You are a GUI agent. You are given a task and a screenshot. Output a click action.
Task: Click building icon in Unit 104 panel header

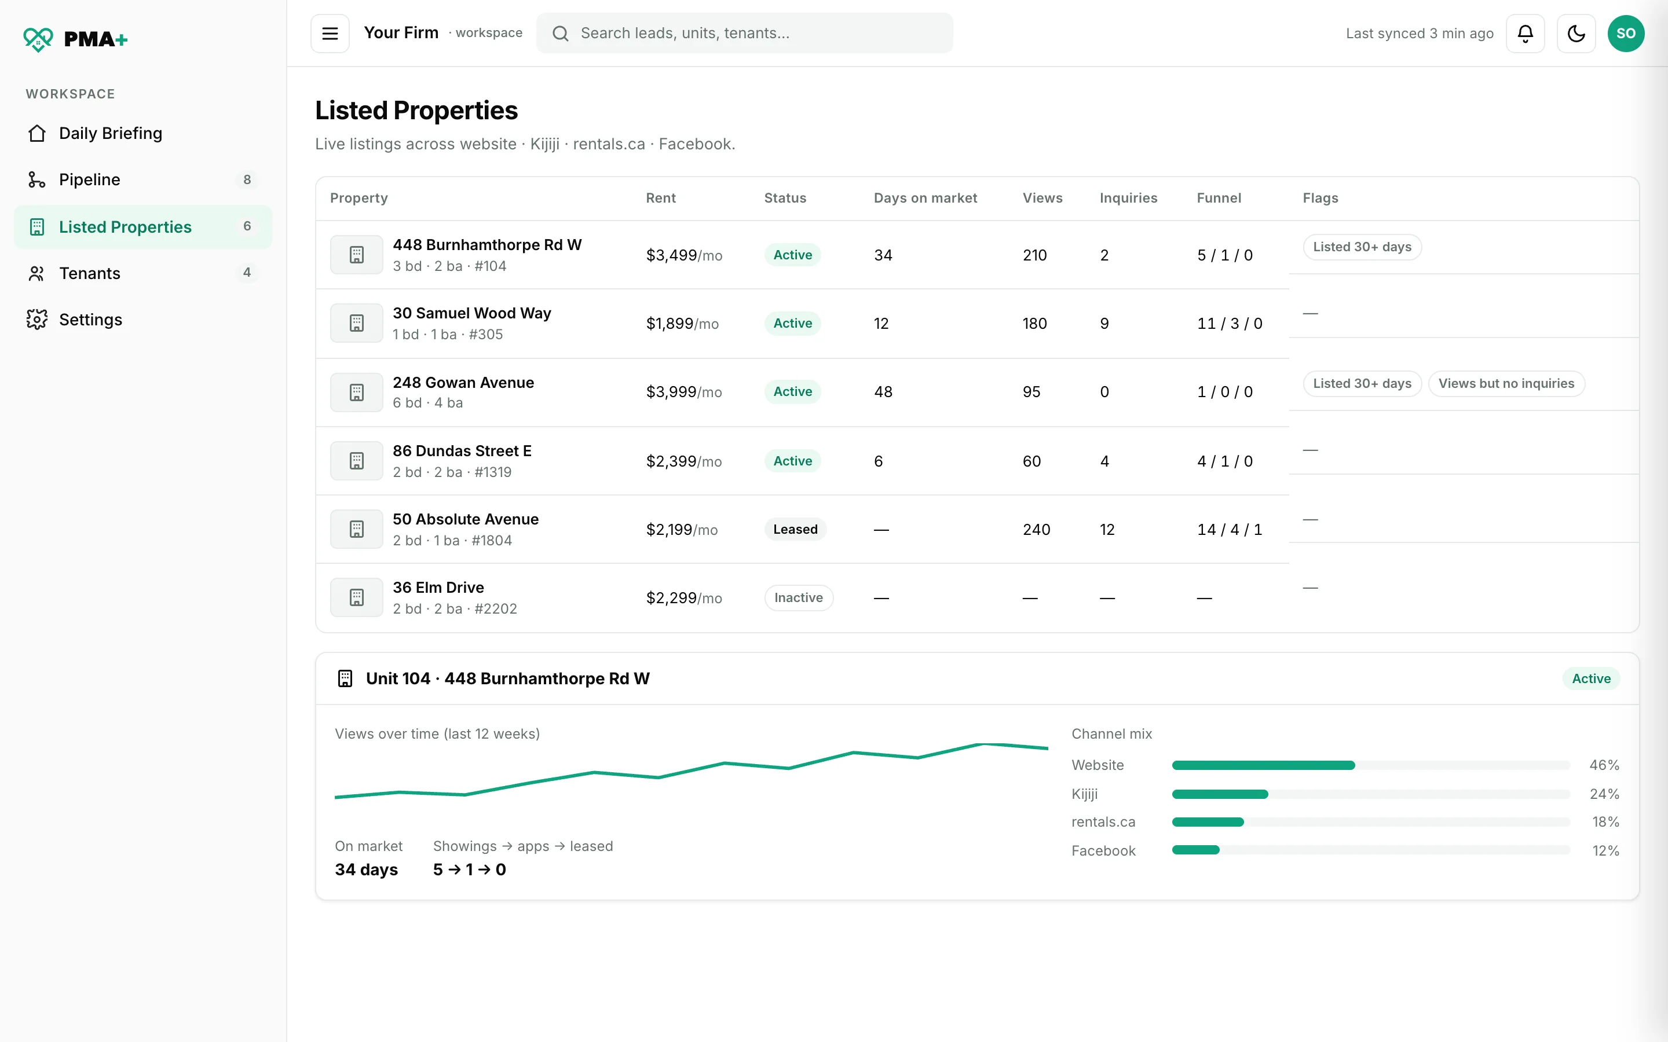pos(345,679)
